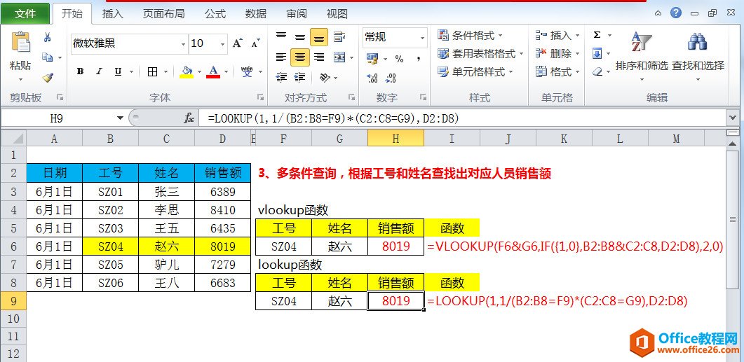This screenshot has height=362, width=744.
Task: Click the AutoSum sigma icon
Action: pyautogui.click(x=597, y=35)
